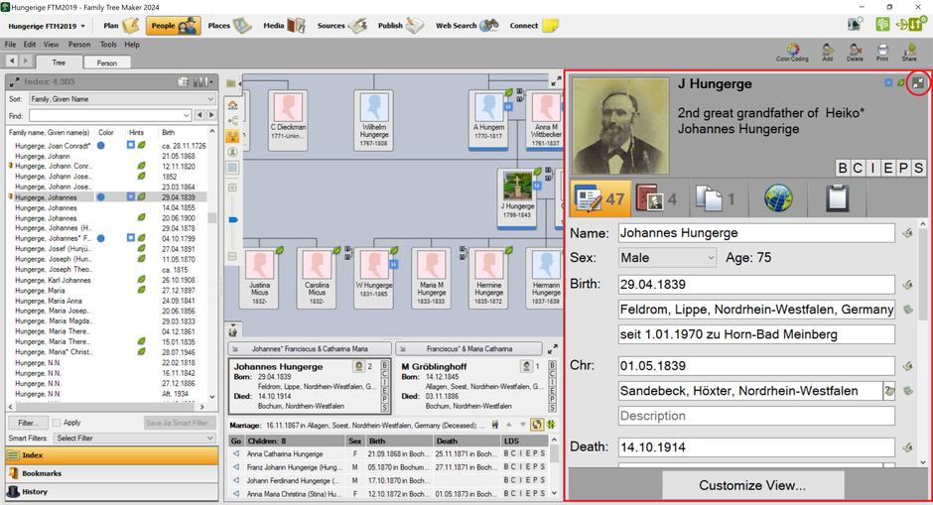
Task: Toggle the B LDS box in editor header
Action: pyautogui.click(x=843, y=168)
